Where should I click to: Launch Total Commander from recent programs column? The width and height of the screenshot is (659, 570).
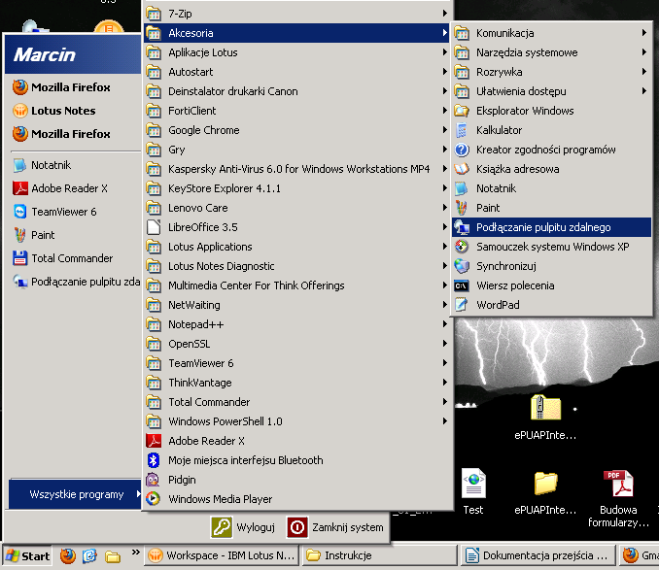point(73,258)
